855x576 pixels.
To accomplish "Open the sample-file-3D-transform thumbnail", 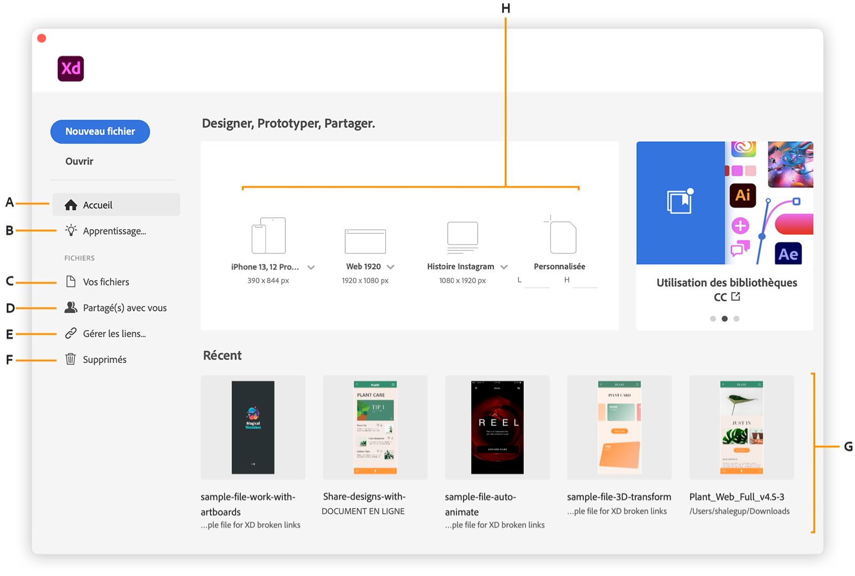I will point(619,427).
